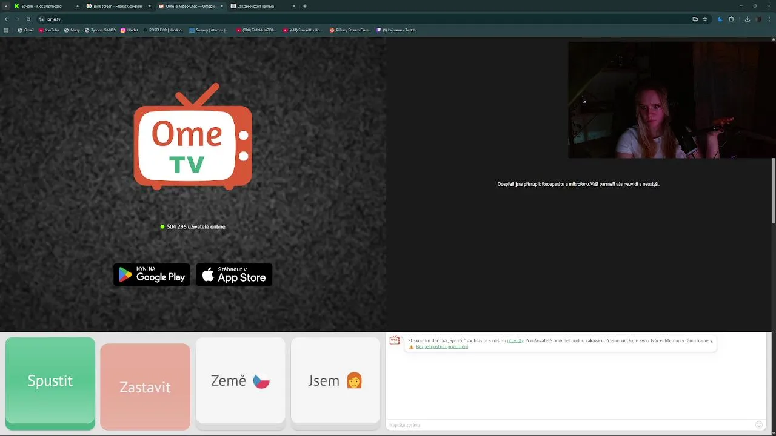The height and width of the screenshot is (436, 776).
Task: Open the (441) StevieKL YouTube bookmark
Action: (303, 30)
